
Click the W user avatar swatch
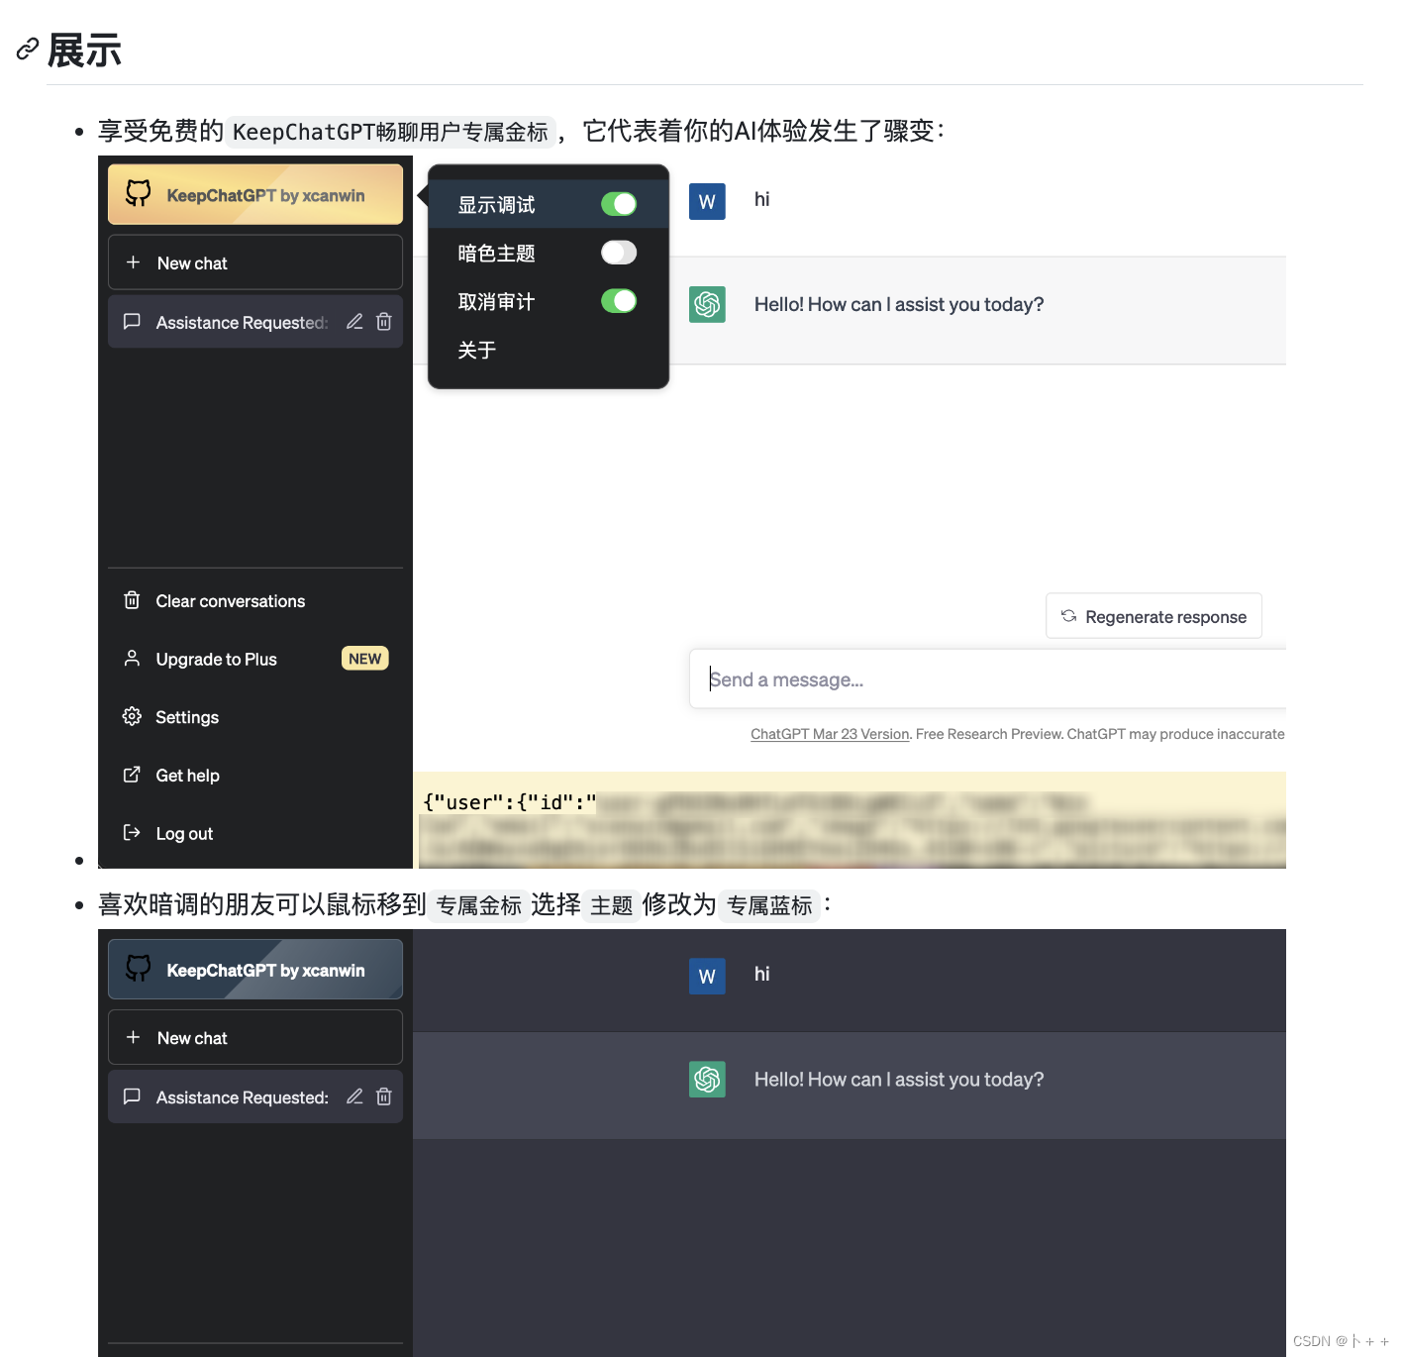(x=707, y=201)
